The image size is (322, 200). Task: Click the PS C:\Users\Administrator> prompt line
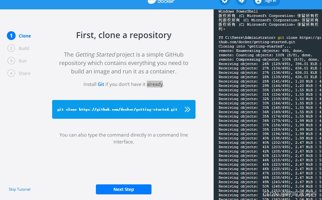tap(270, 37)
